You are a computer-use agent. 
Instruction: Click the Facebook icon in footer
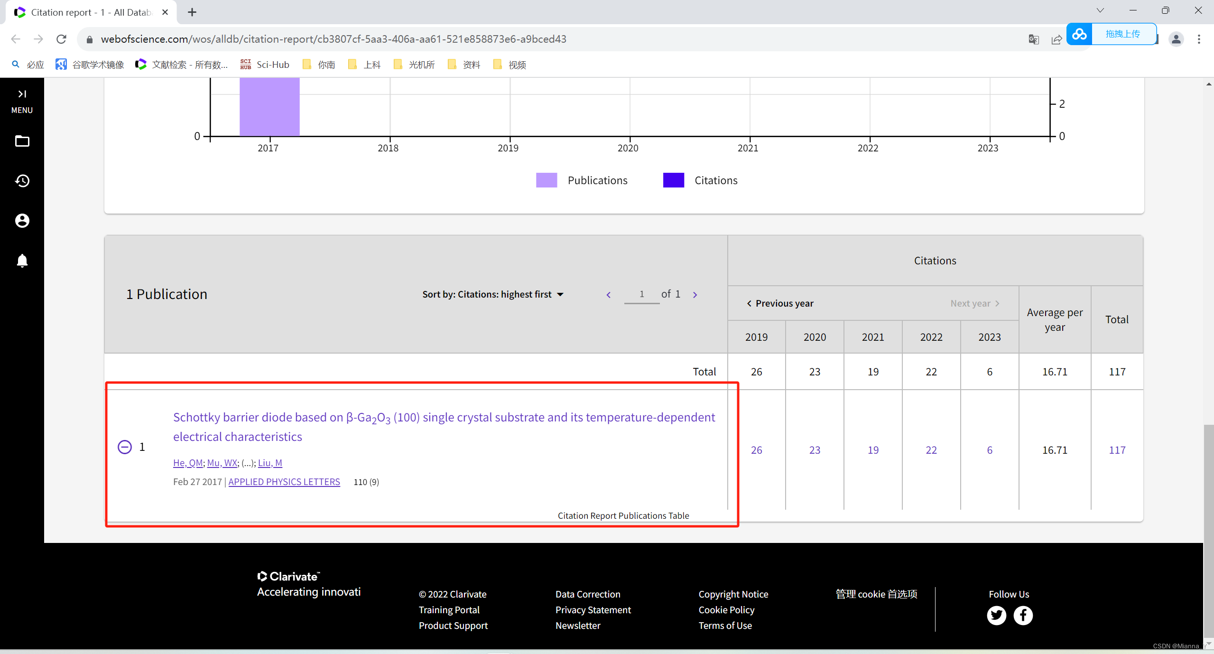[x=1023, y=616]
